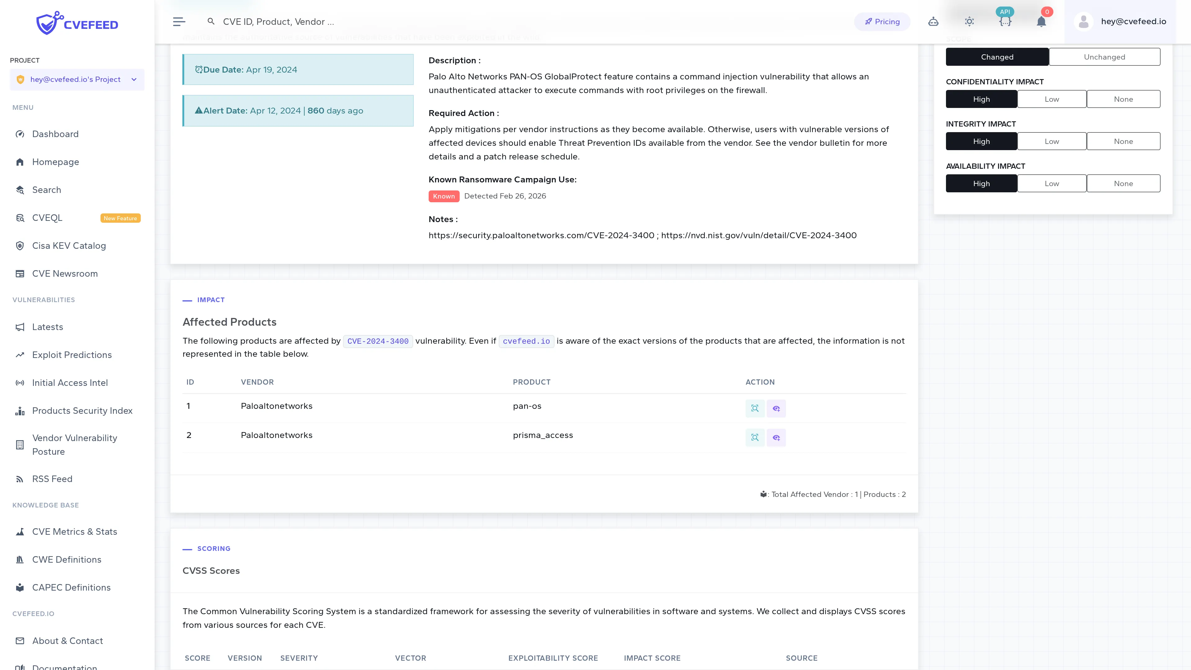1191x670 pixels.
Task: Open Search menu item
Action: click(47, 190)
